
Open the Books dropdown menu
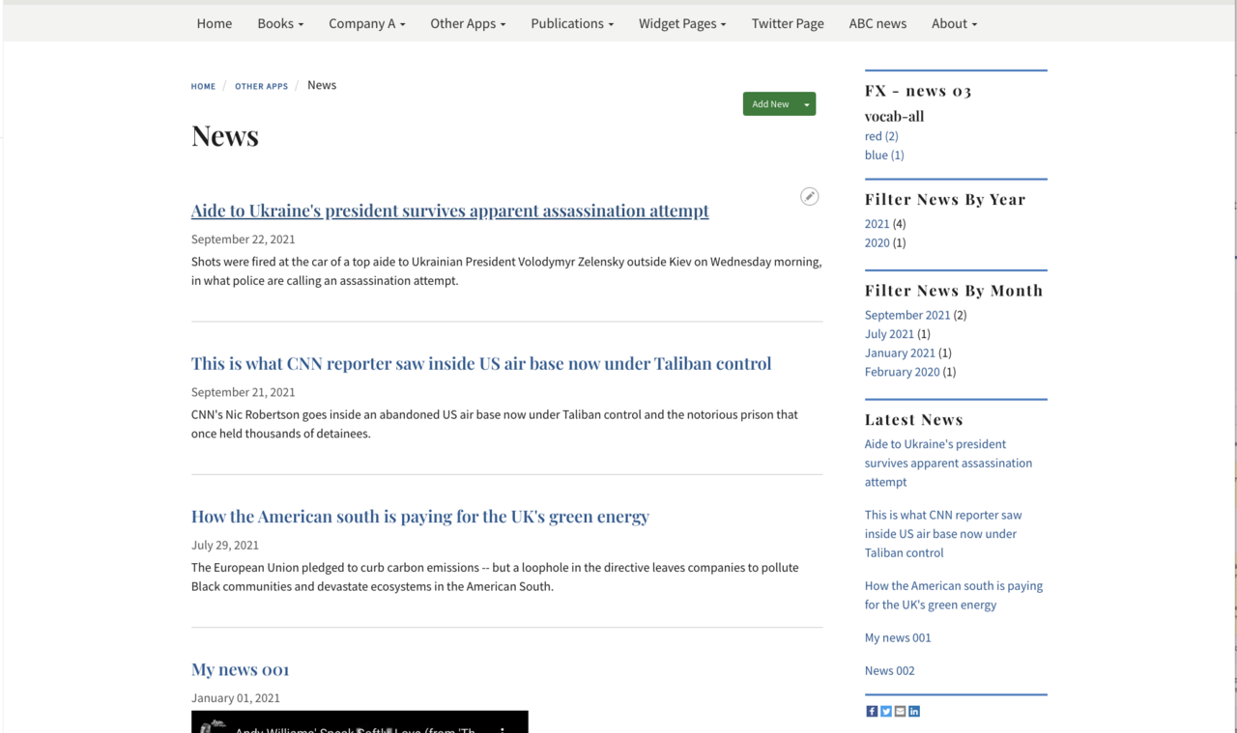[x=280, y=23]
